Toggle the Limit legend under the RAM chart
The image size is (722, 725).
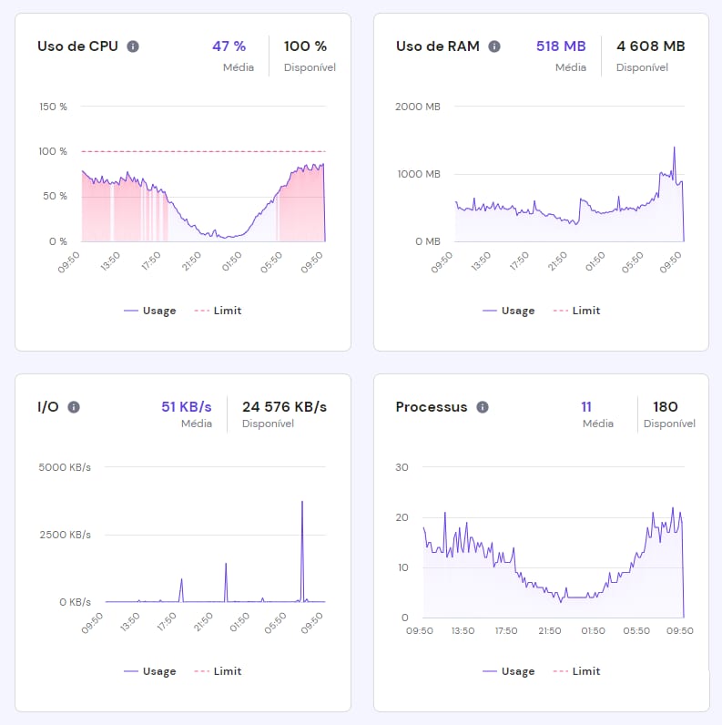576,311
